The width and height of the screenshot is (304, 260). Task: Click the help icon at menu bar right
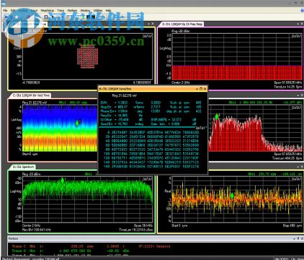tap(302, 10)
